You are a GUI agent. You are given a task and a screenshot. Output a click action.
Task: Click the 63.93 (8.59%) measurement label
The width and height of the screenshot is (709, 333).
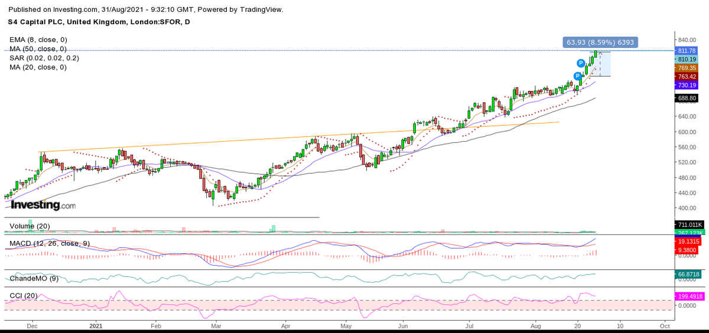[x=601, y=43]
